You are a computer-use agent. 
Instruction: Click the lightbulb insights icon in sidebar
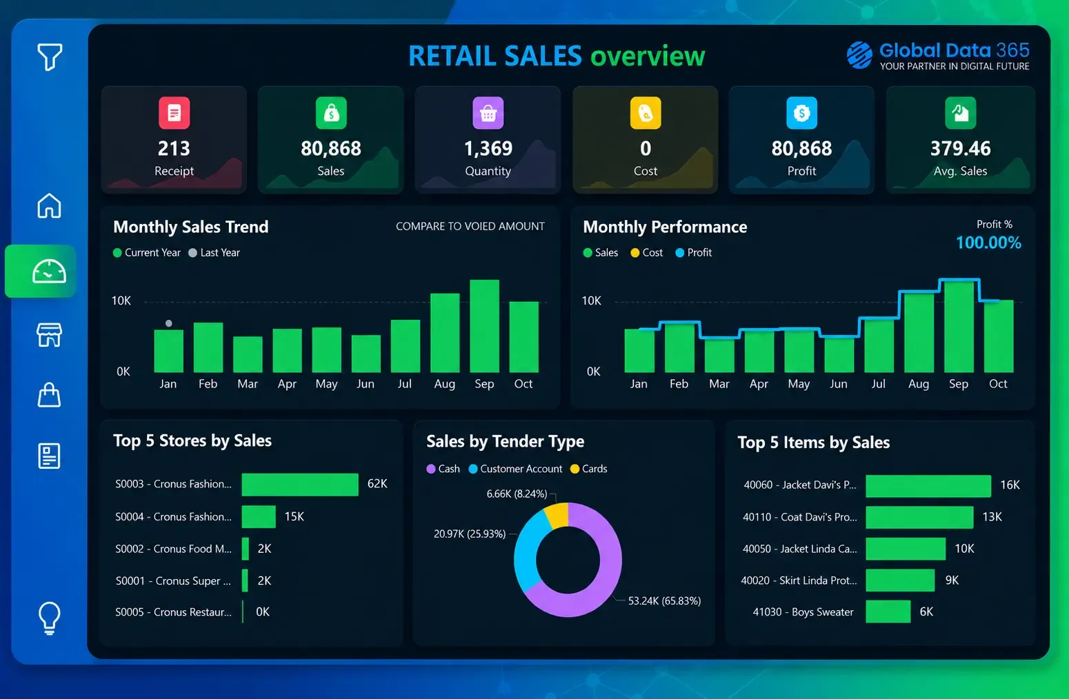(49, 618)
